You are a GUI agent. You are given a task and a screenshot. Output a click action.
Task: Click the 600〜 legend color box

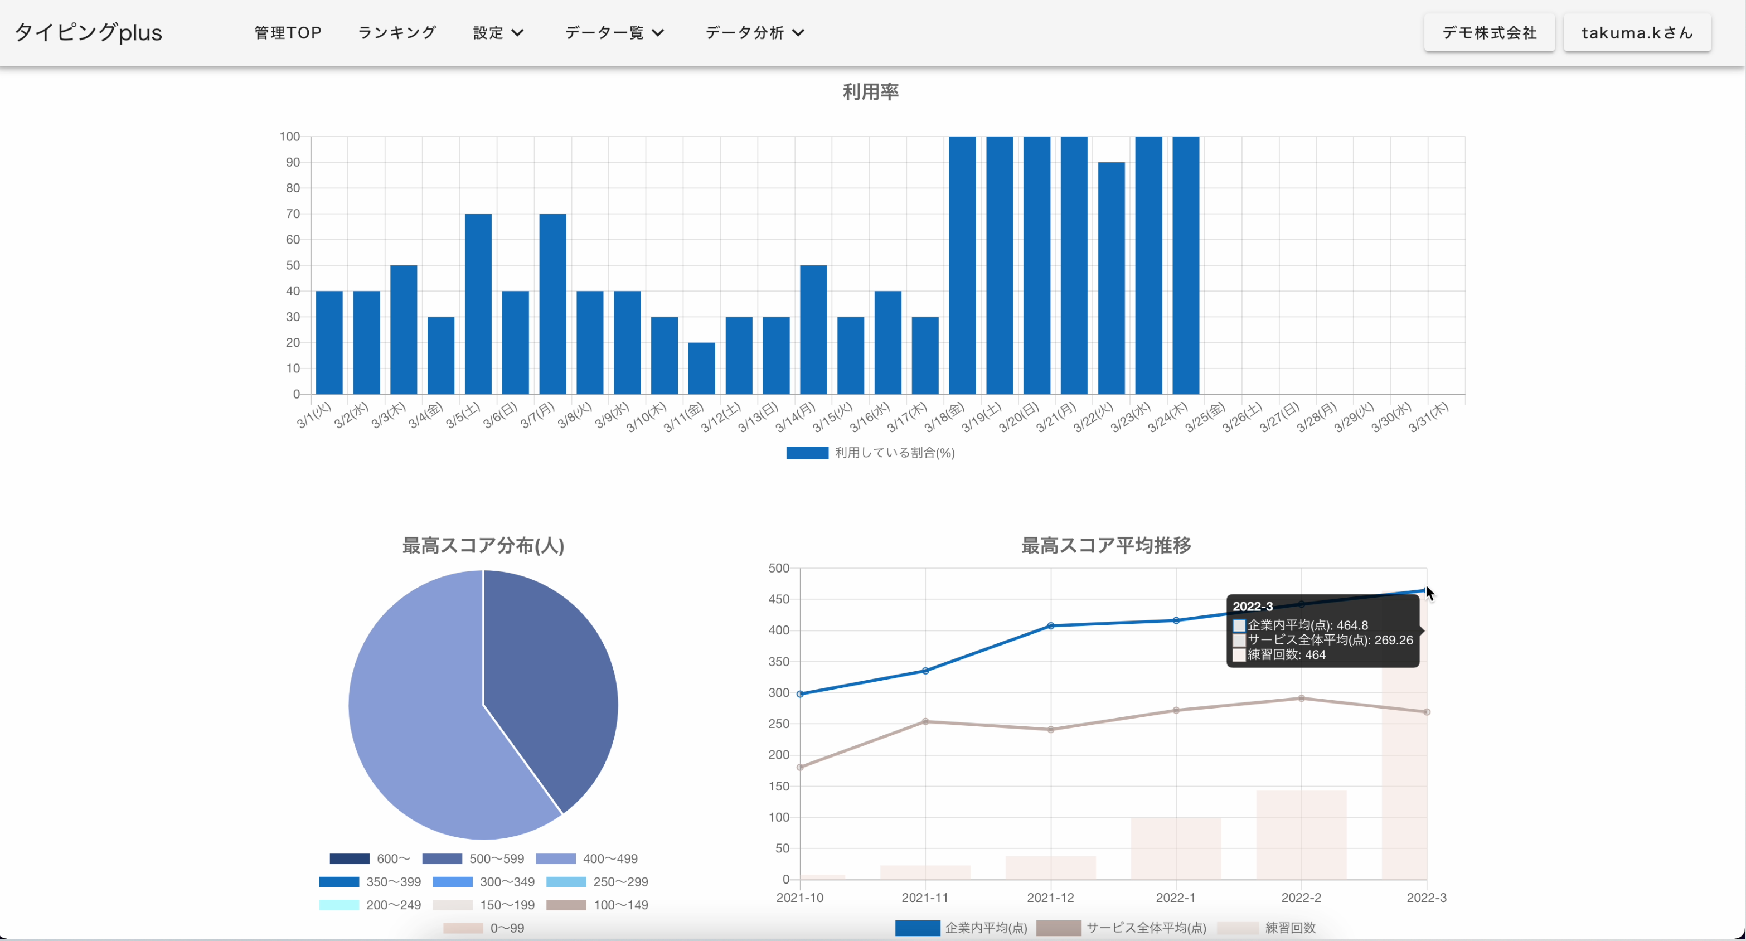349,859
